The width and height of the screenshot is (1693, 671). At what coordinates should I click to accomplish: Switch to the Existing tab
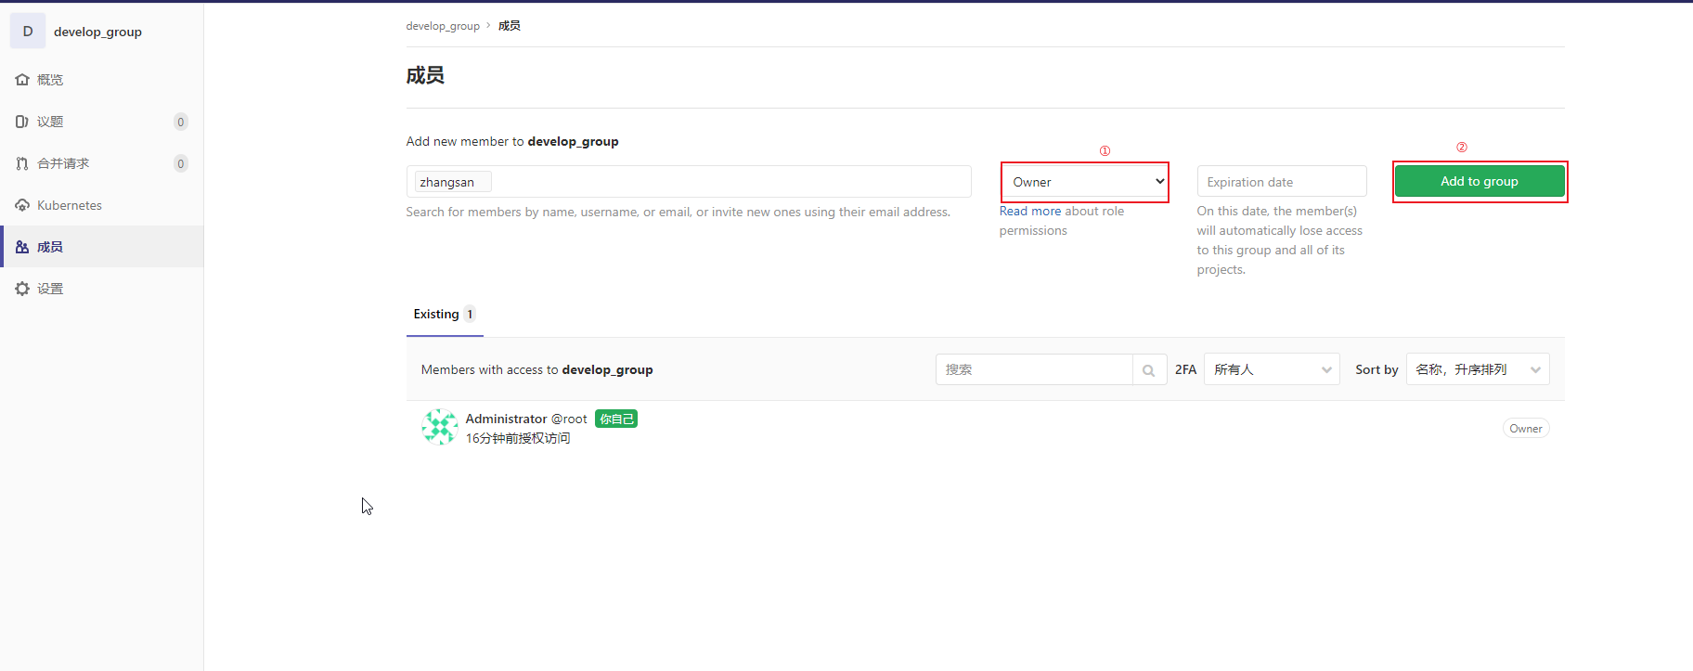click(x=445, y=315)
